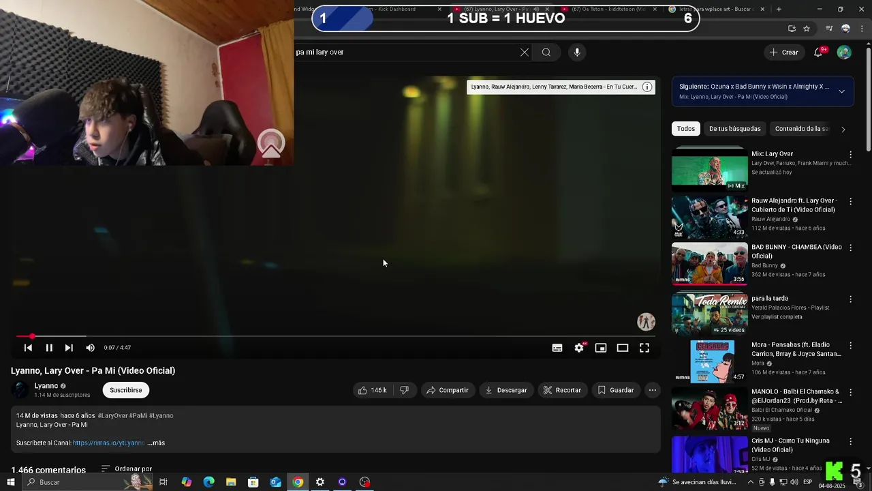Open File Explorer from the taskbar
Image resolution: width=872 pixels, height=491 pixels.
tap(231, 482)
